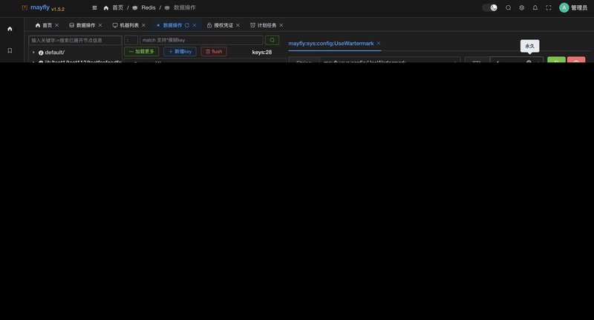Screen dimensions: 594x320
Task: Open layout settings gear icon
Action: pos(522,7)
